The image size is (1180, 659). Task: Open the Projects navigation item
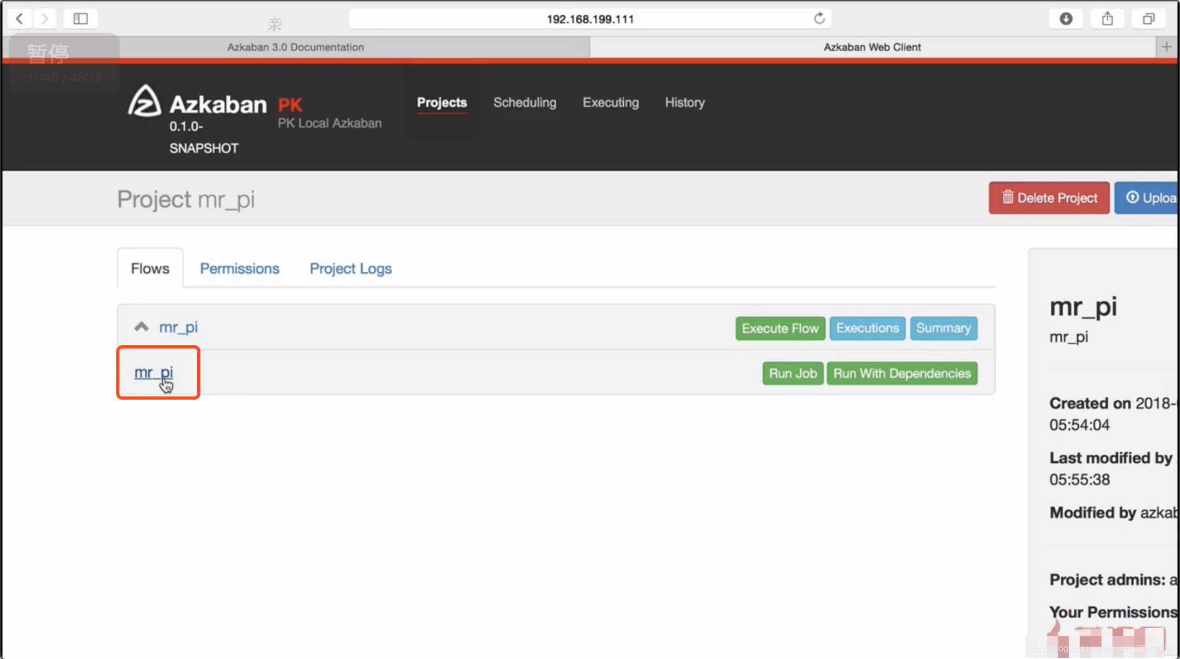(x=442, y=102)
